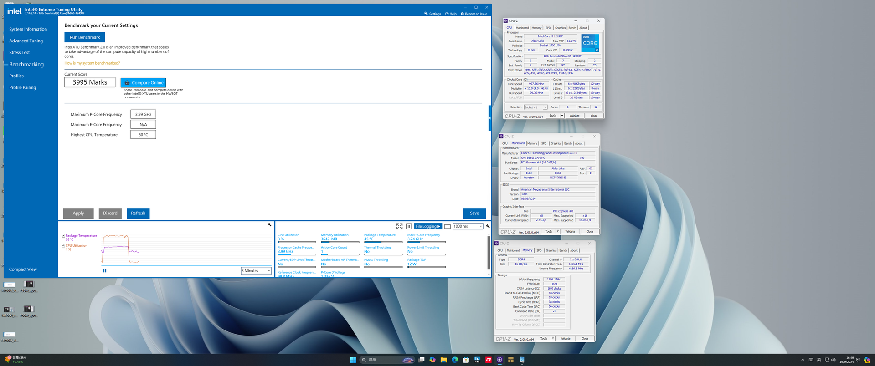
Task: Click Run Benchmark button
Action: click(85, 37)
